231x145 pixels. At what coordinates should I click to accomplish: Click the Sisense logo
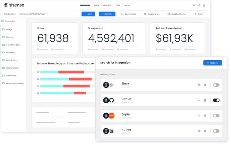[14, 5]
